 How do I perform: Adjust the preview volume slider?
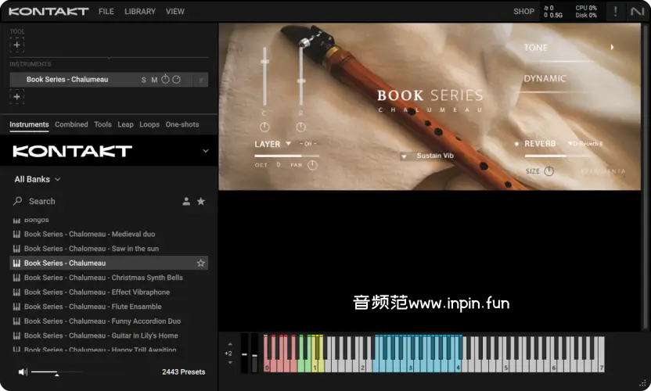click(56, 372)
